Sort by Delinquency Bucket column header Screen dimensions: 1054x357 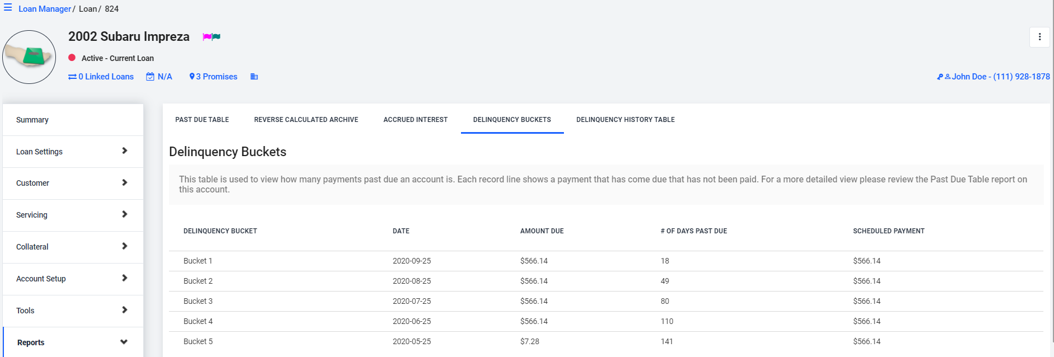pos(220,231)
